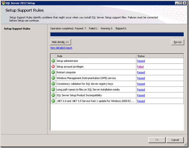Open the Failed status link
The width and height of the screenshot is (189, 148).
[140, 67]
